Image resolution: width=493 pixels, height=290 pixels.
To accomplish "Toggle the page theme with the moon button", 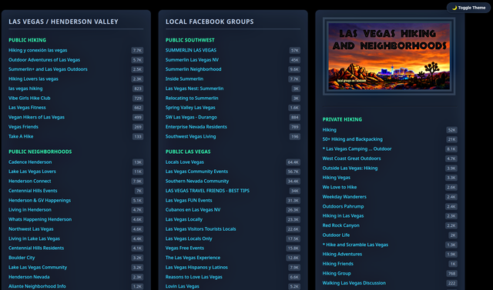I will (468, 8).
